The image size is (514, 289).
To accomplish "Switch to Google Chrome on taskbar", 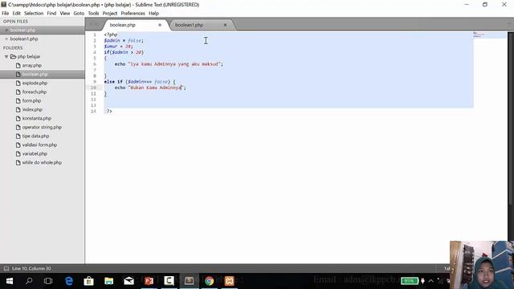I will (x=209, y=281).
